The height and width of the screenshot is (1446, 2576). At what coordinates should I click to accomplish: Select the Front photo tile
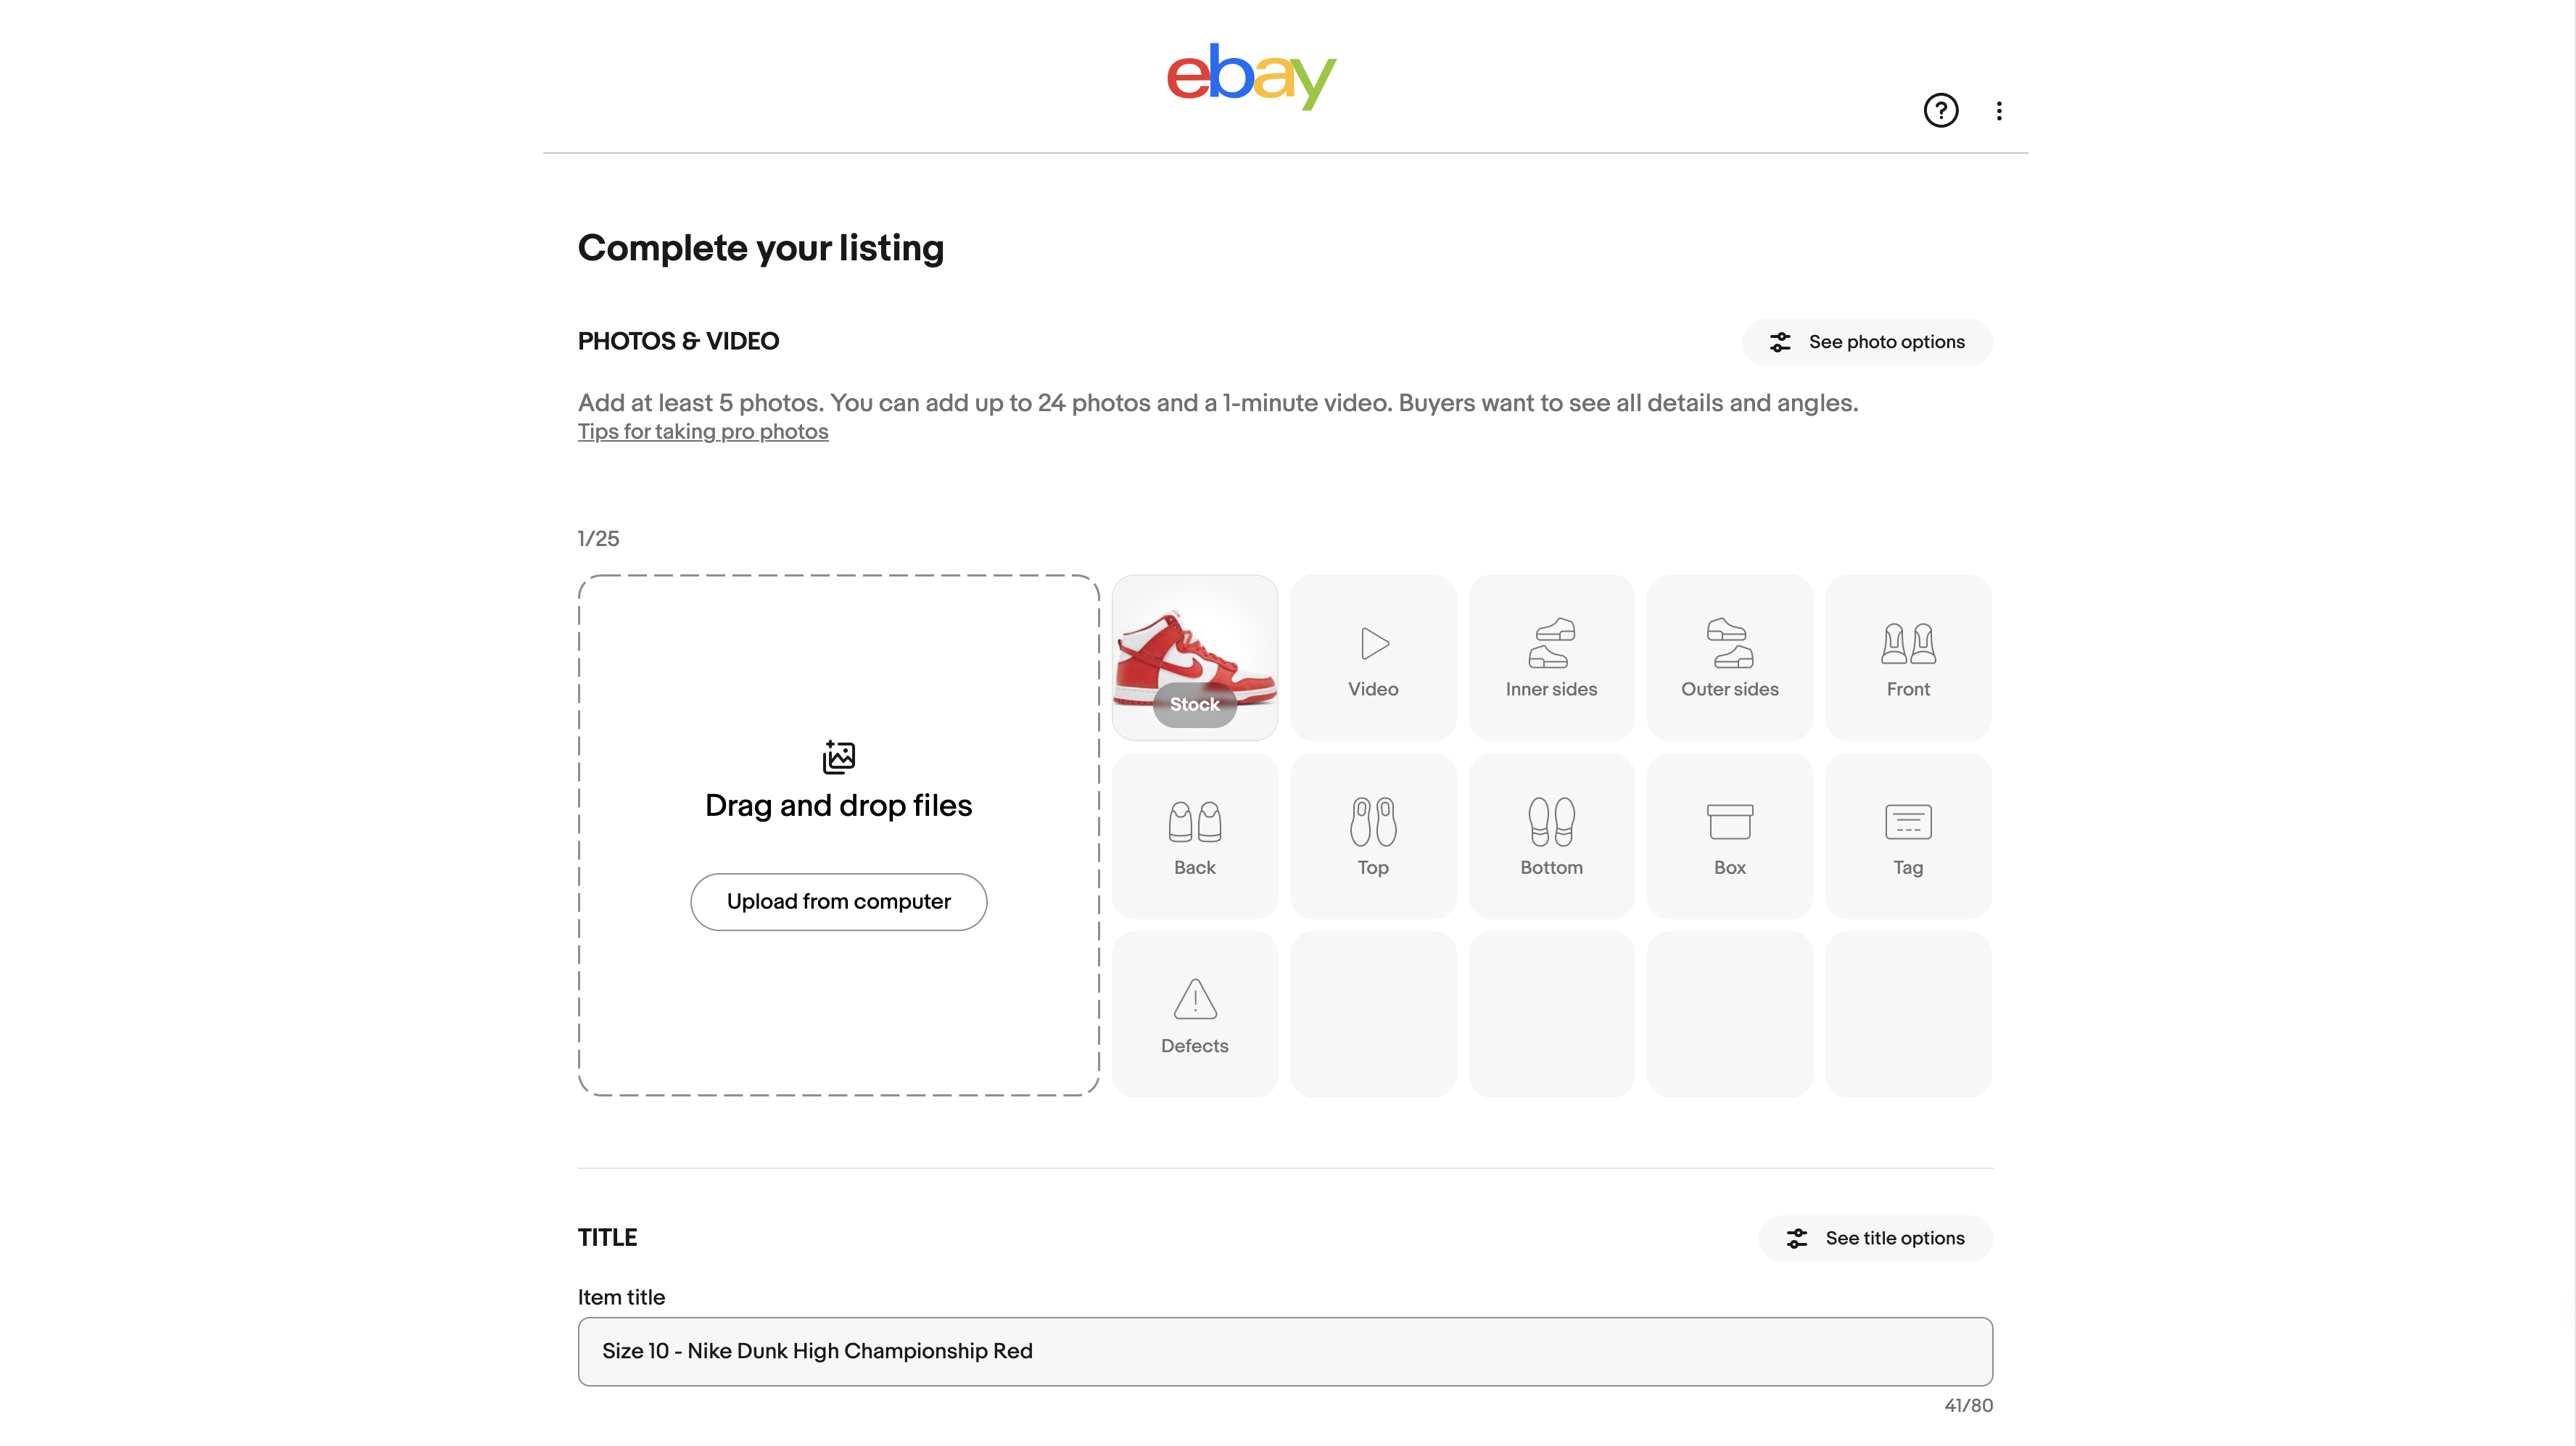[1906, 657]
